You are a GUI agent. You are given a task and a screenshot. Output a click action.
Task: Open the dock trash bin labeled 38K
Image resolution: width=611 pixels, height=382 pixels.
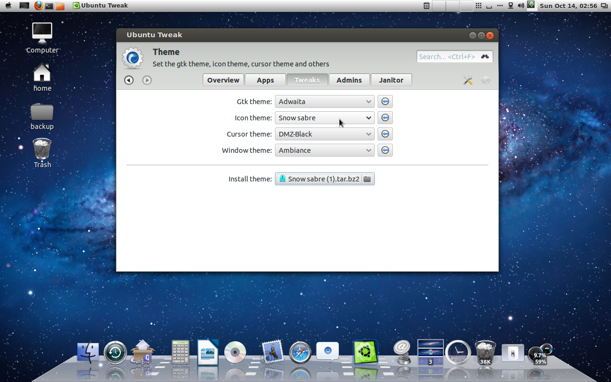point(485,353)
